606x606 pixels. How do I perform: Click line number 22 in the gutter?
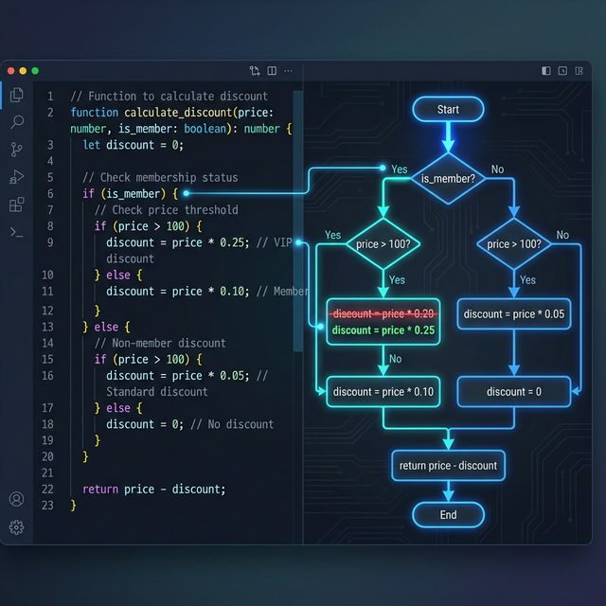tap(47, 489)
